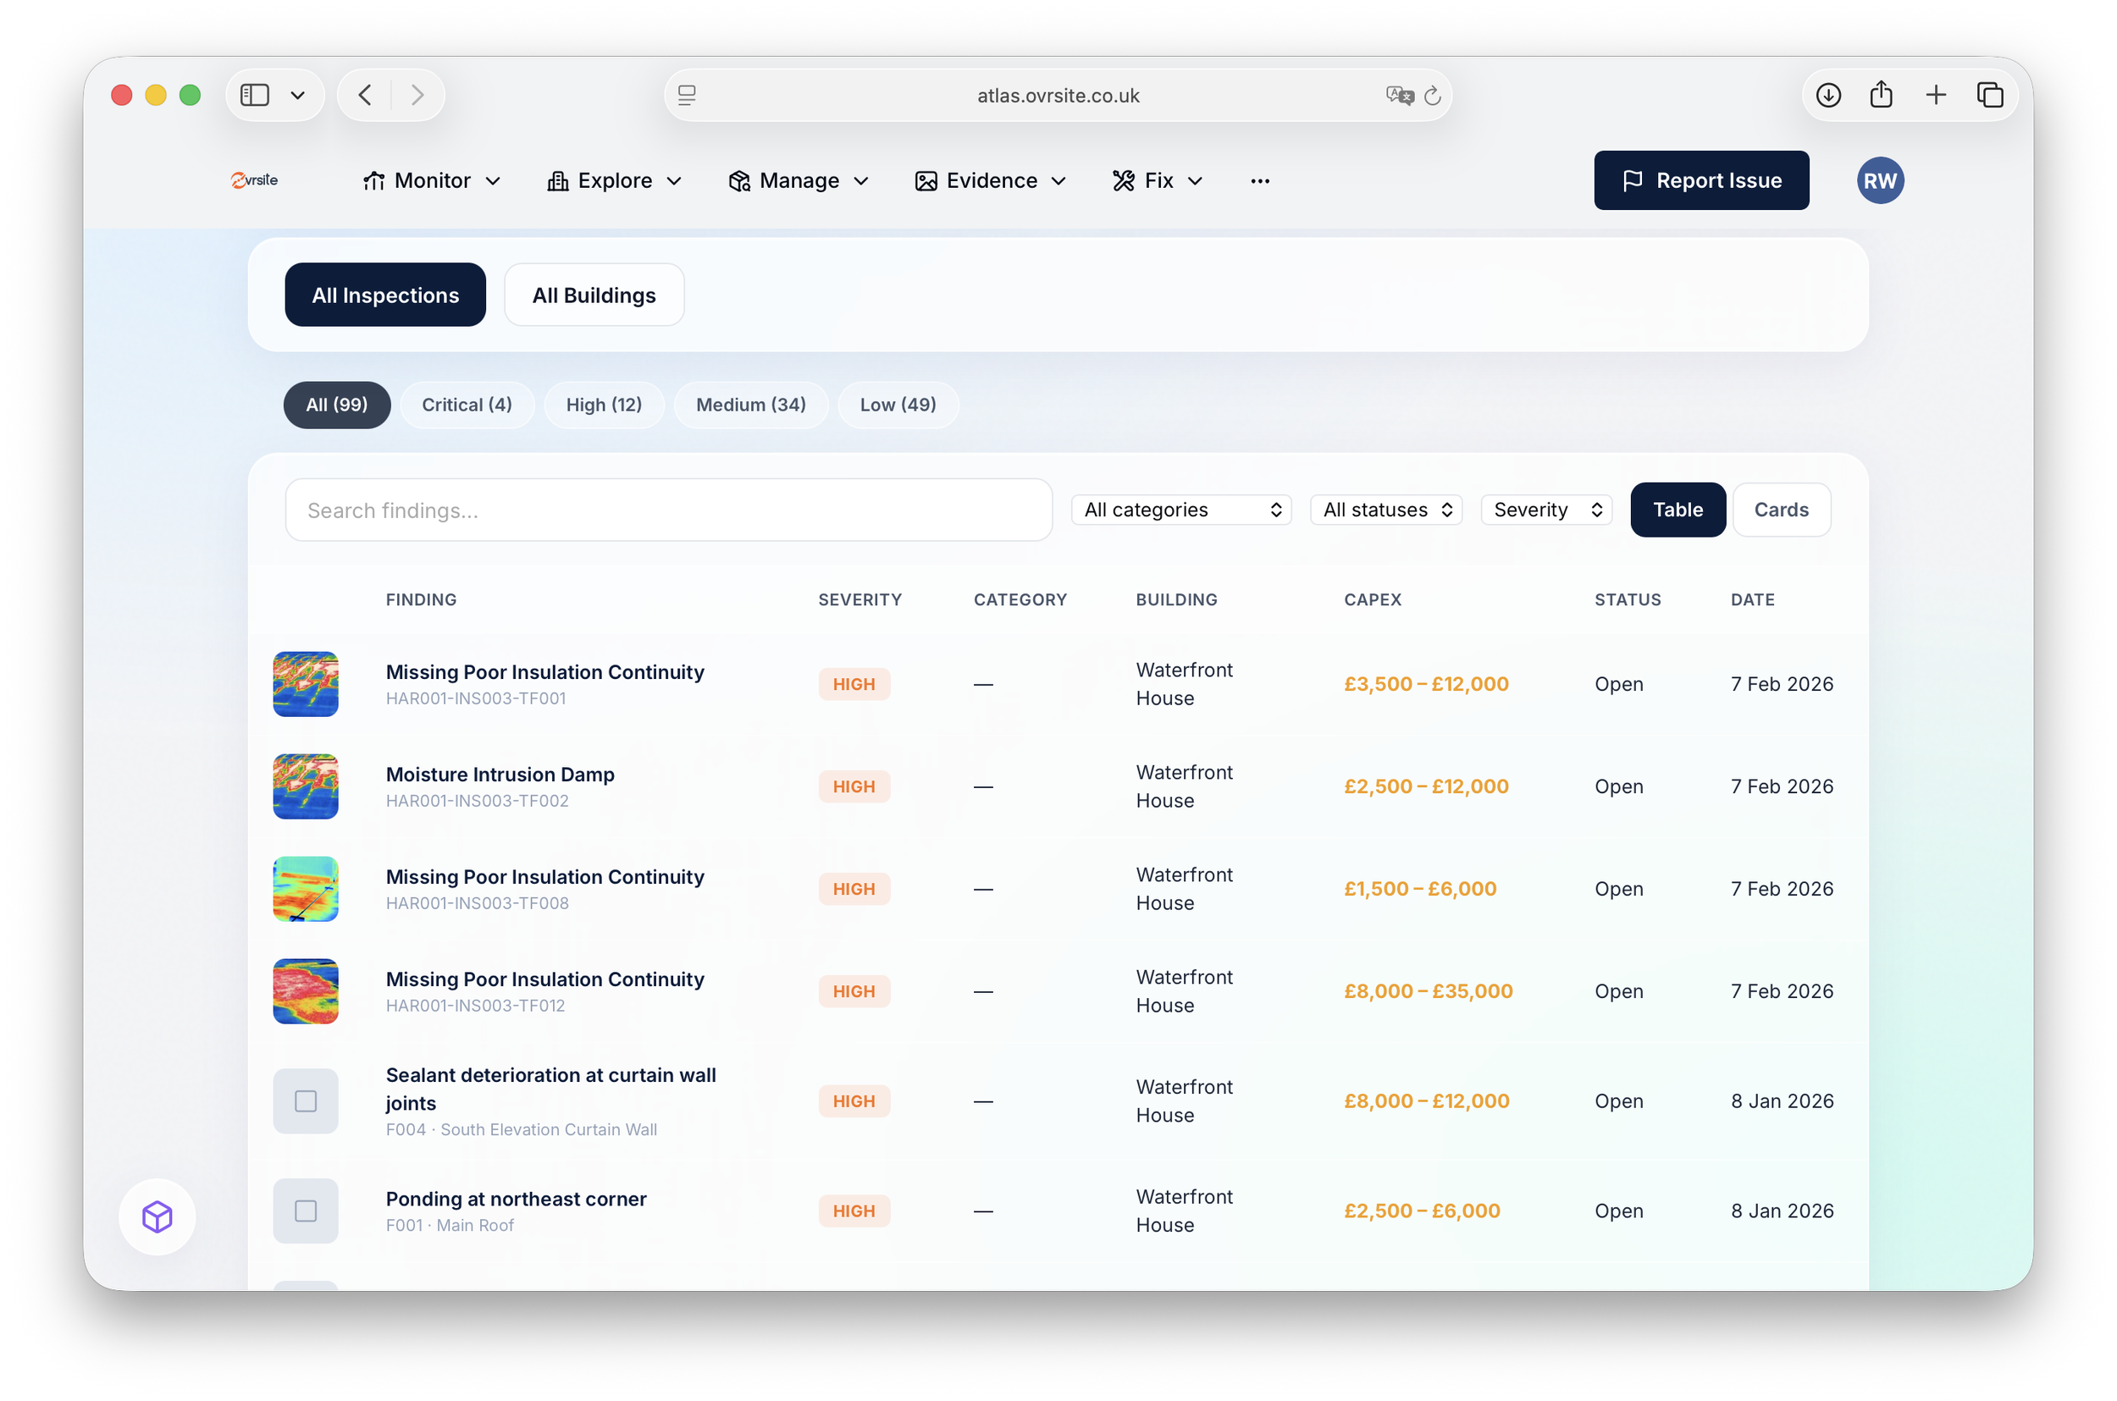Click Safari's downloads icon

pos(1827,95)
